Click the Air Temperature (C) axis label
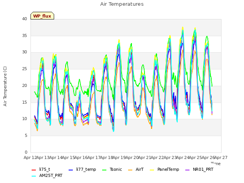 [5, 87]
